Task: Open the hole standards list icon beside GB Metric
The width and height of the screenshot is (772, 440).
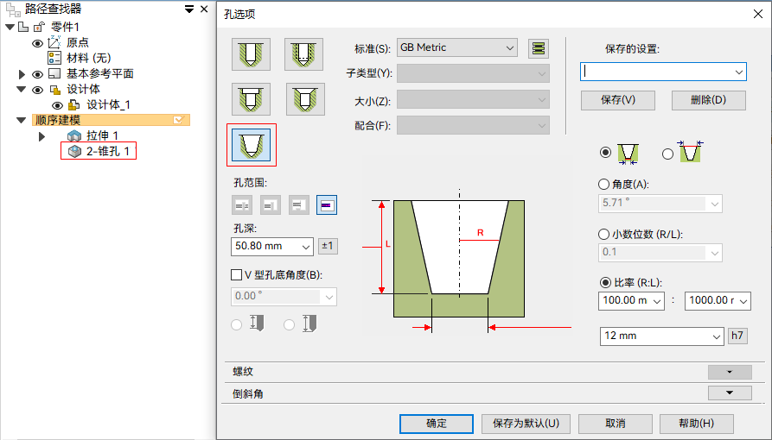Action: 539,48
